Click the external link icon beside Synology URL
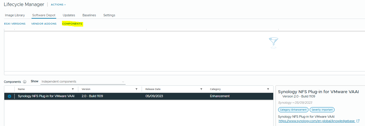Image resolution: width=365 pixels, height=126 pixels. click(358, 121)
